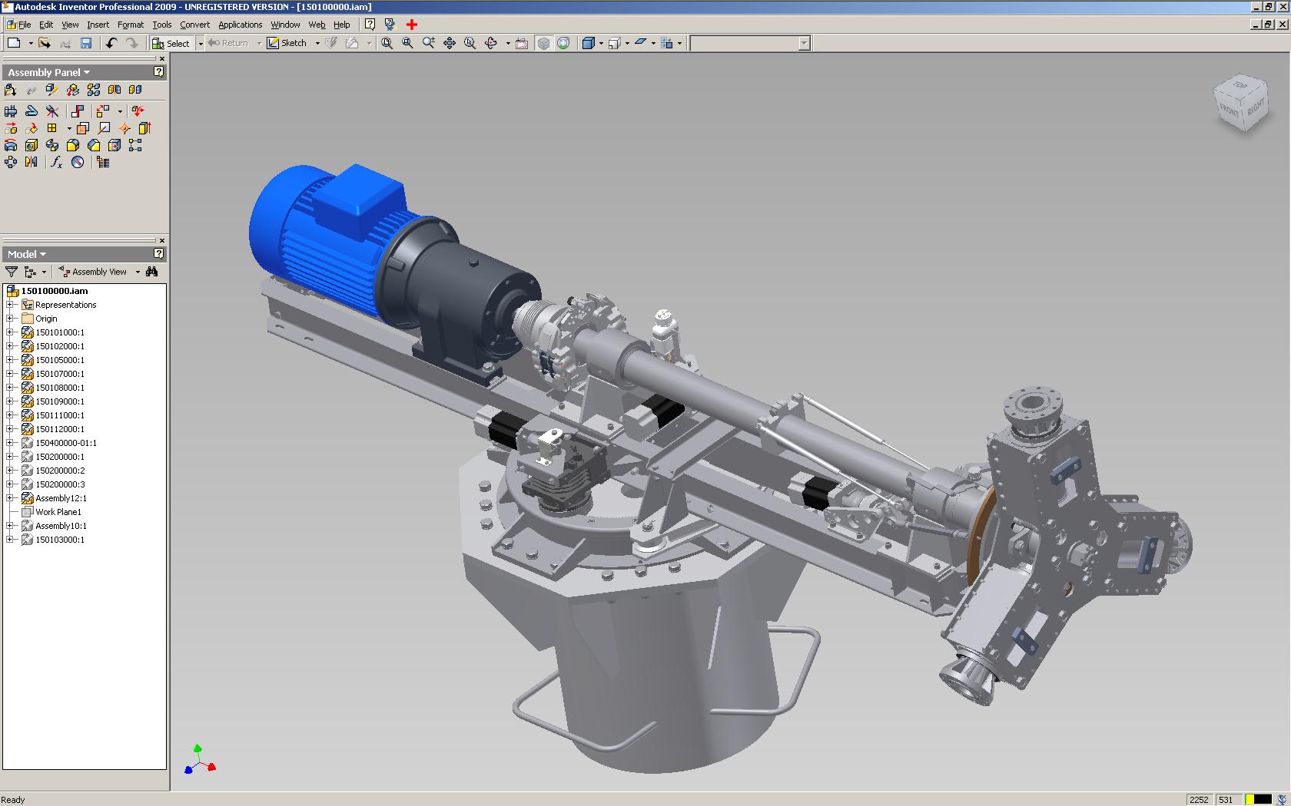Click the binoculars Find icon in Model browser
Screen dimensions: 1291x806
pos(152,272)
